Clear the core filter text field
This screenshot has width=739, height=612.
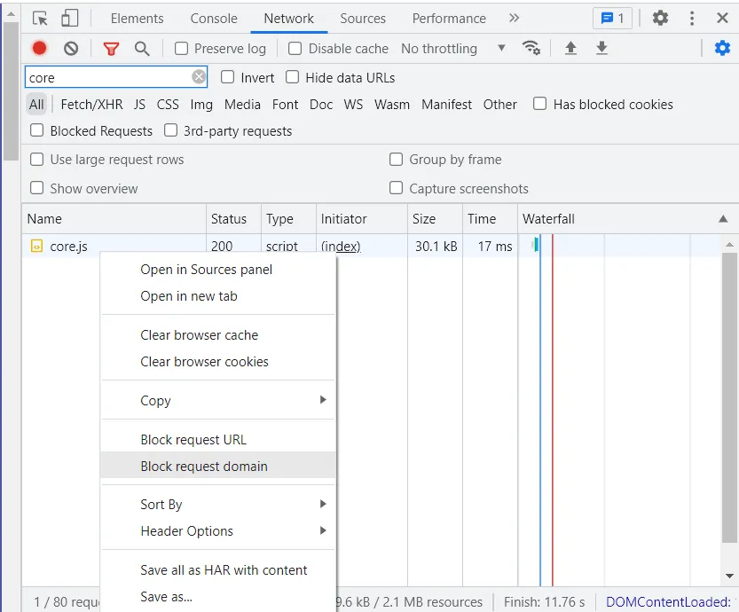tap(199, 77)
